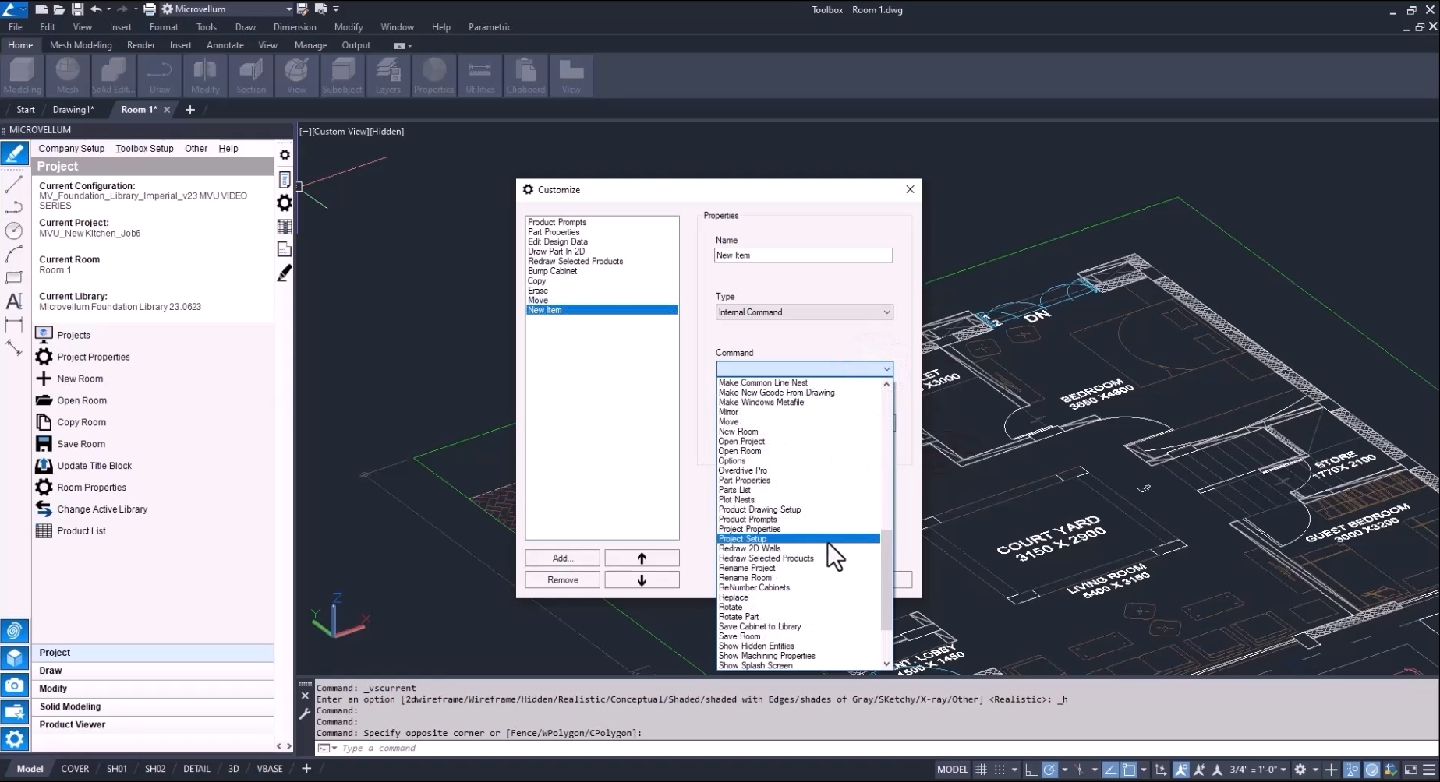Viewport: 1440px width, 782px height.
Task: Toggle object snap tracking in status bar
Action: pyautogui.click(x=1110, y=770)
